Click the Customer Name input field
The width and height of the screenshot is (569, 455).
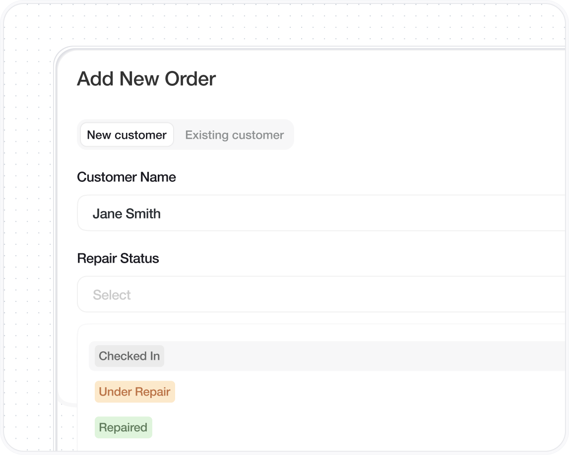pyautogui.click(x=321, y=213)
